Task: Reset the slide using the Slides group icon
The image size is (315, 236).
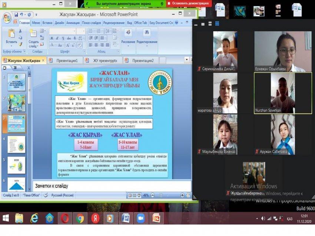Action: (x=42, y=37)
